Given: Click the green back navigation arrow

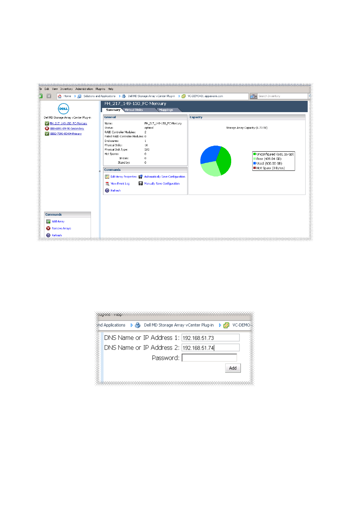Looking at the screenshot, I should tap(41, 96).
